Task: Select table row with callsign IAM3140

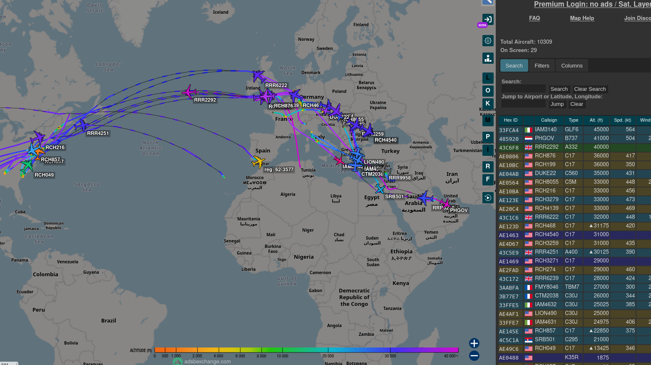Action: tap(575, 130)
